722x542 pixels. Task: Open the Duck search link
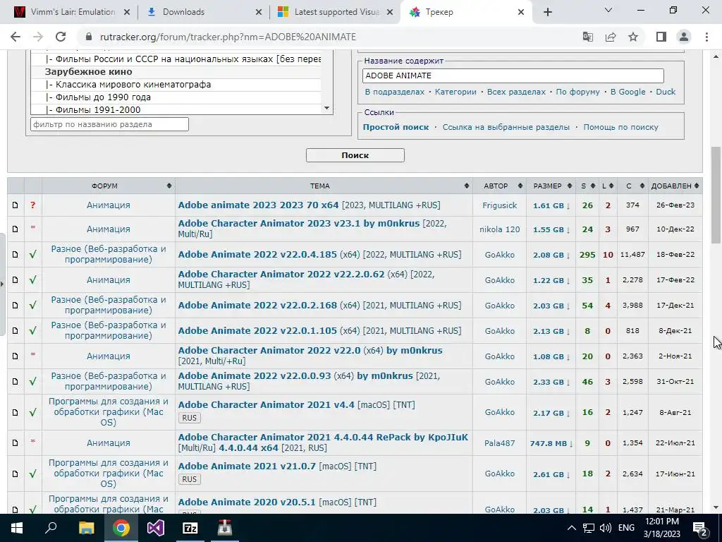[666, 92]
